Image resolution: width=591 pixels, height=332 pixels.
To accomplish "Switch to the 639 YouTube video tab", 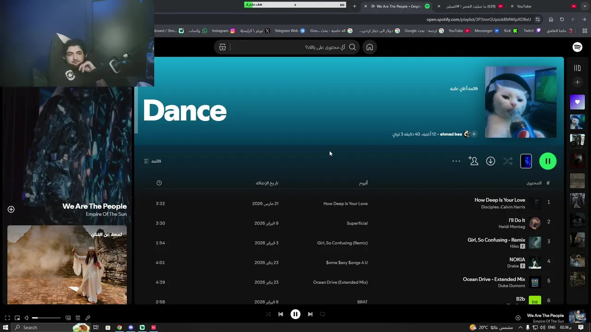I will 470,6.
